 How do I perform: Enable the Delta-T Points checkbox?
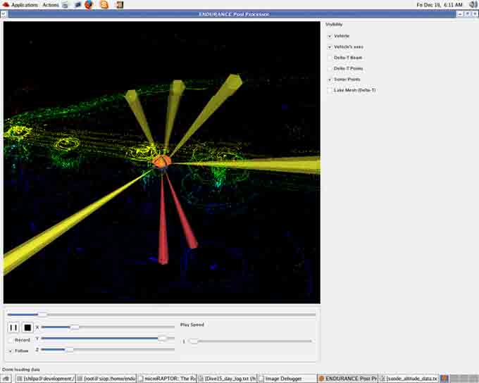330,69
